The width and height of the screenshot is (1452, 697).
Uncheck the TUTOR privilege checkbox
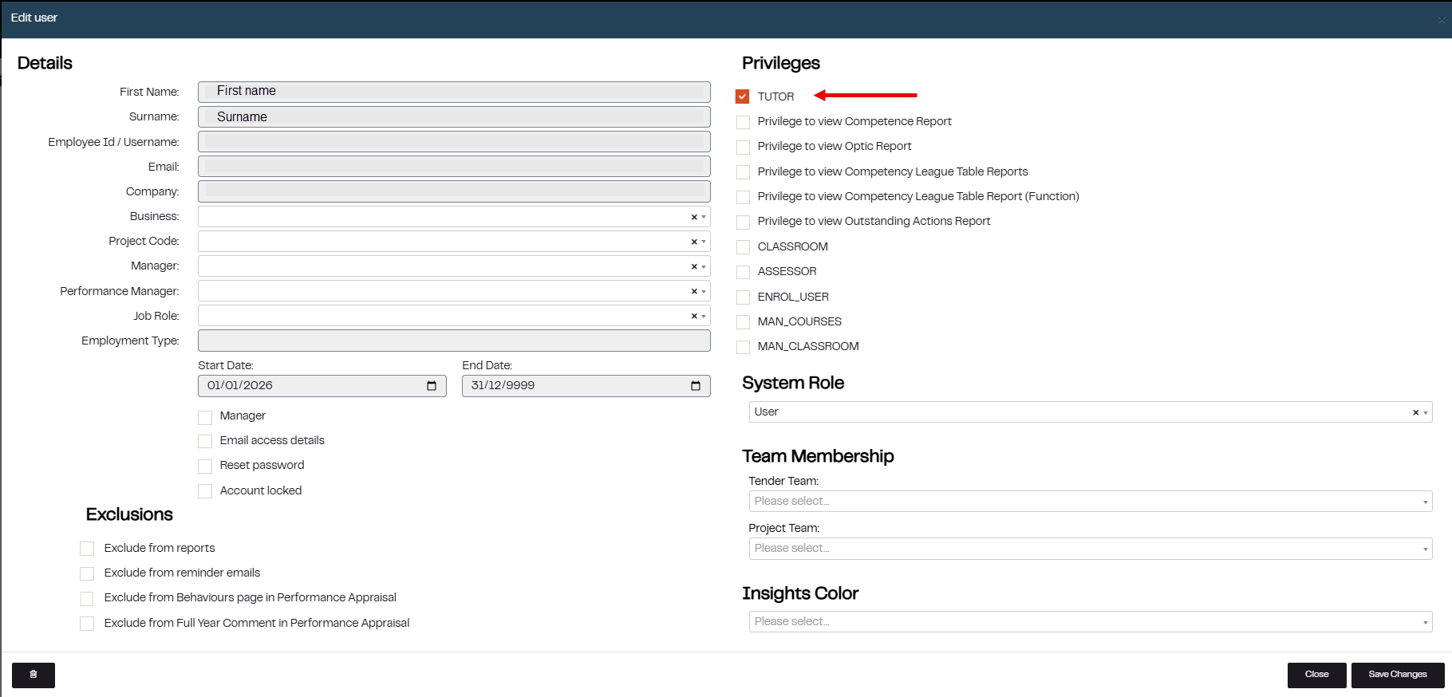743,96
